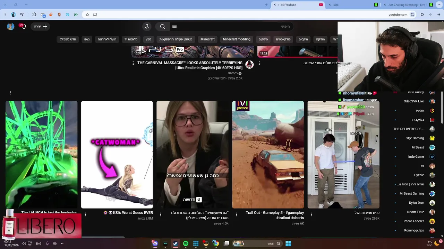
Task: Bookmark this page with the star icon
Action: coord(87,15)
